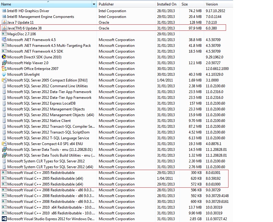Viewport: 273px width, 222px height.
Task: Click the Microsoft DirectX SDK icon
Action: (x=4, y=57)
